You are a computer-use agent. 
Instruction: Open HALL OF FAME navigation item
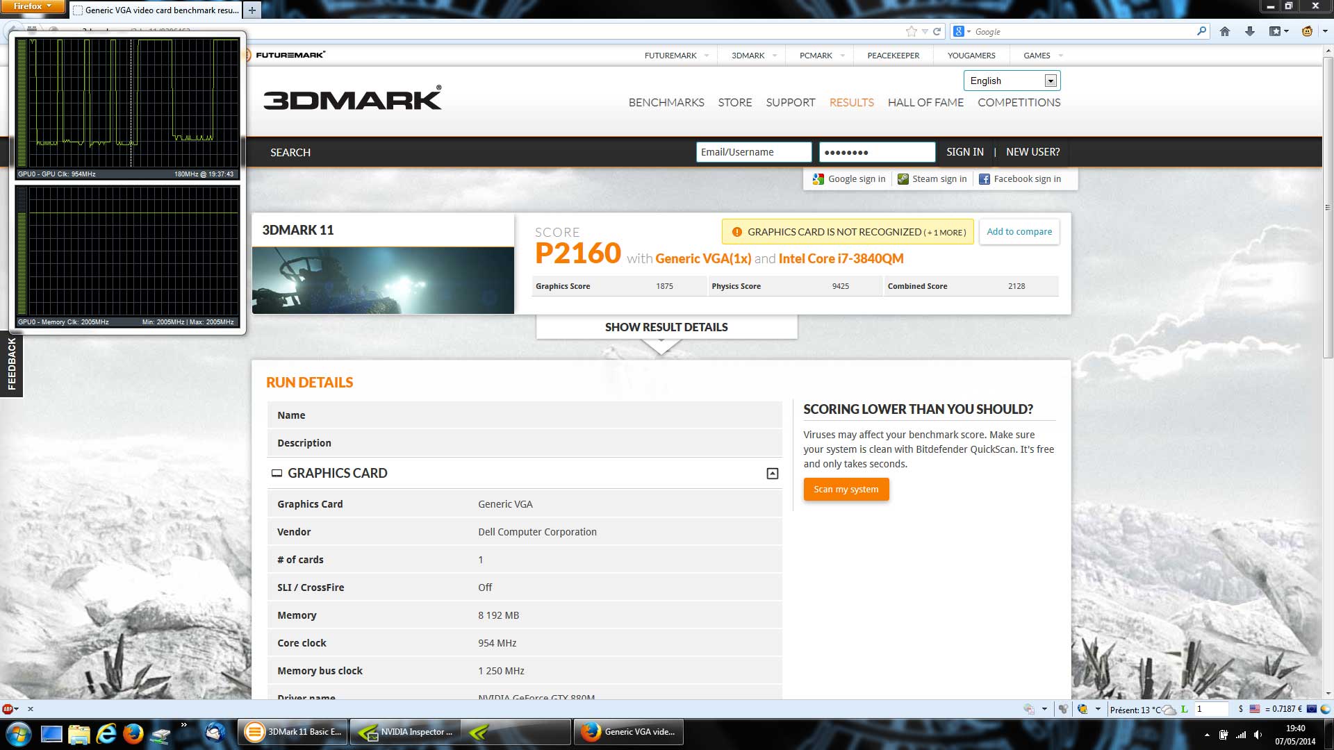coord(925,103)
